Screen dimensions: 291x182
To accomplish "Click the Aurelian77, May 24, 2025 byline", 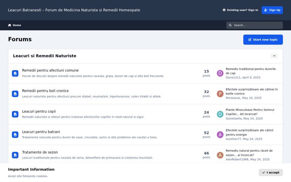I will point(244,139).
